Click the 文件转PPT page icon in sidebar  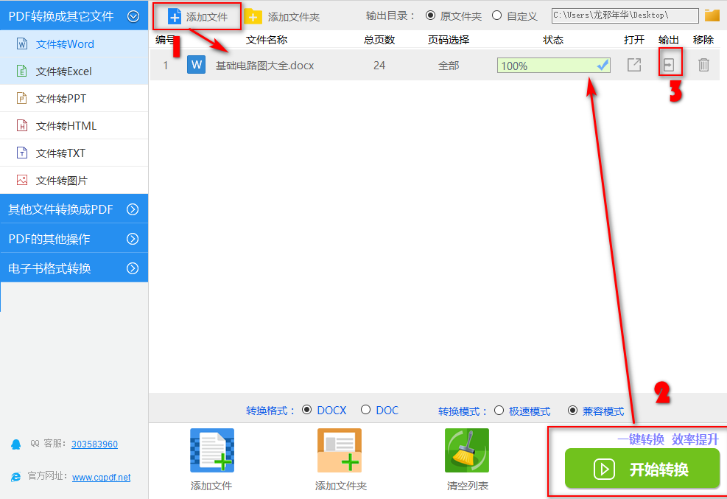pyautogui.click(x=22, y=98)
